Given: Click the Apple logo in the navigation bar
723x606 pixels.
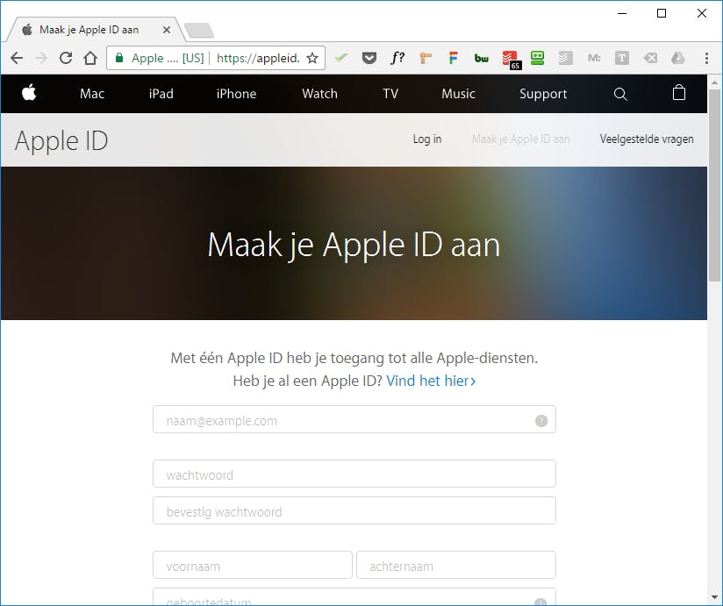Looking at the screenshot, I should pos(29,94).
